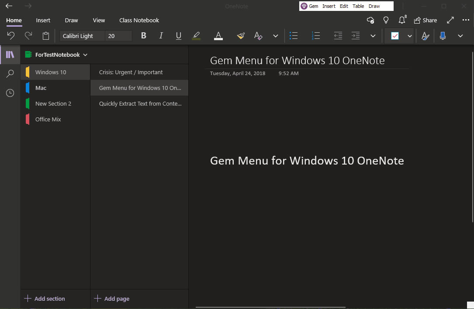Apply highlighter color to text

point(196,36)
